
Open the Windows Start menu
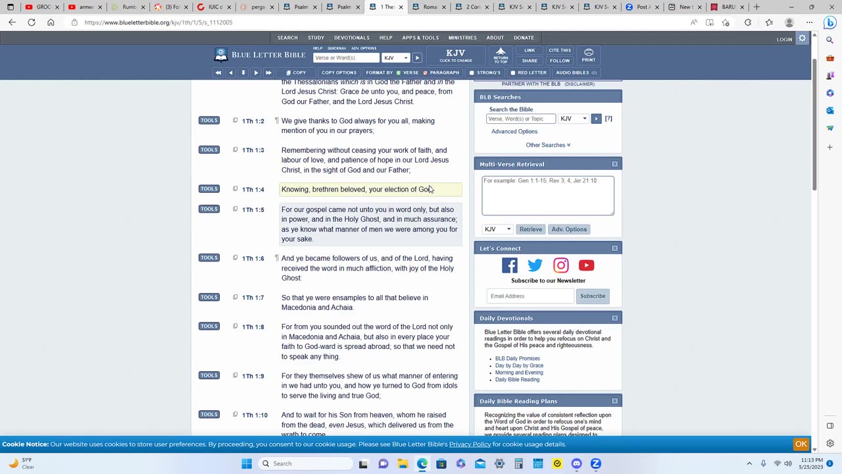247,463
